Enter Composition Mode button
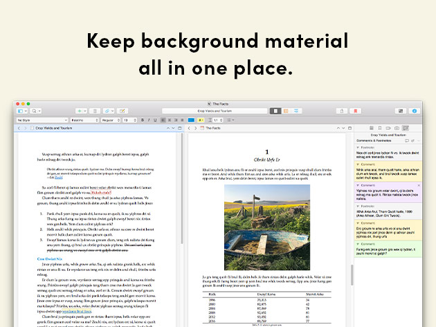Image resolution: width=436 pixels, height=327 pixels. (401, 111)
